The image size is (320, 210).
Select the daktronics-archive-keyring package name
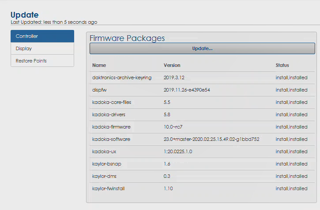[x=122, y=78]
